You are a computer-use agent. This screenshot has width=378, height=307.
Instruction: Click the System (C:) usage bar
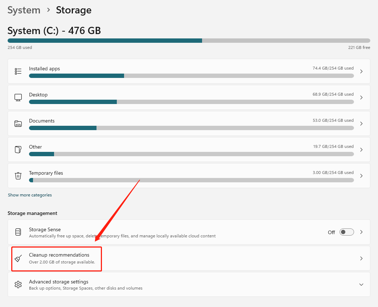[189, 41]
